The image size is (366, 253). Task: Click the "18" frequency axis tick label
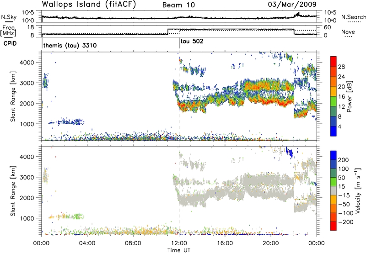pyautogui.click(x=31, y=27)
